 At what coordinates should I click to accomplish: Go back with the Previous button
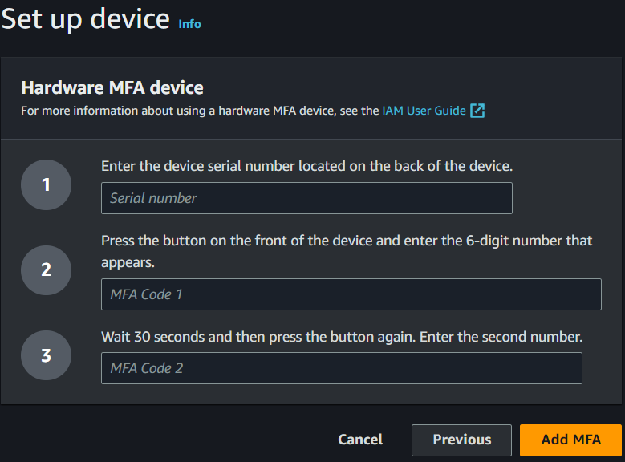click(461, 440)
